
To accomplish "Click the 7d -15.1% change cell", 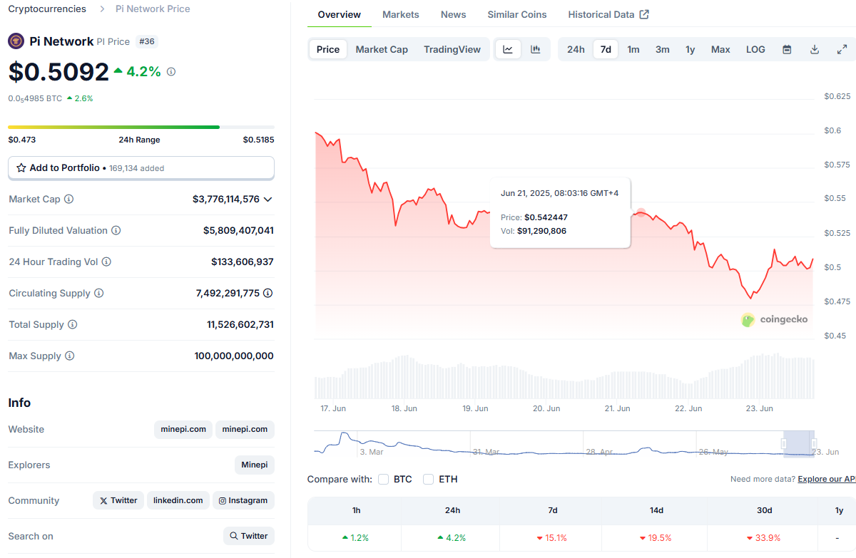I will (x=552, y=538).
